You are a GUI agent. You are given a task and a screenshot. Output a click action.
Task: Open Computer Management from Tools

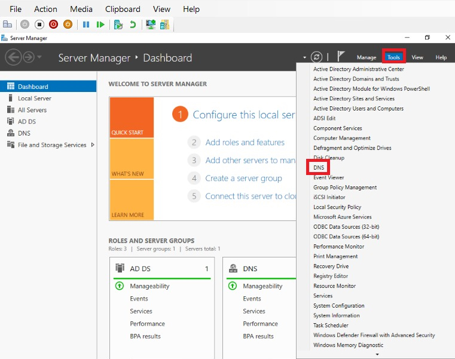pyautogui.click(x=342, y=138)
